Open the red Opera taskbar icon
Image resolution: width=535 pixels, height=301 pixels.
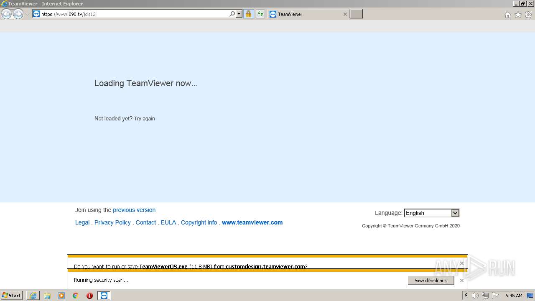89,296
